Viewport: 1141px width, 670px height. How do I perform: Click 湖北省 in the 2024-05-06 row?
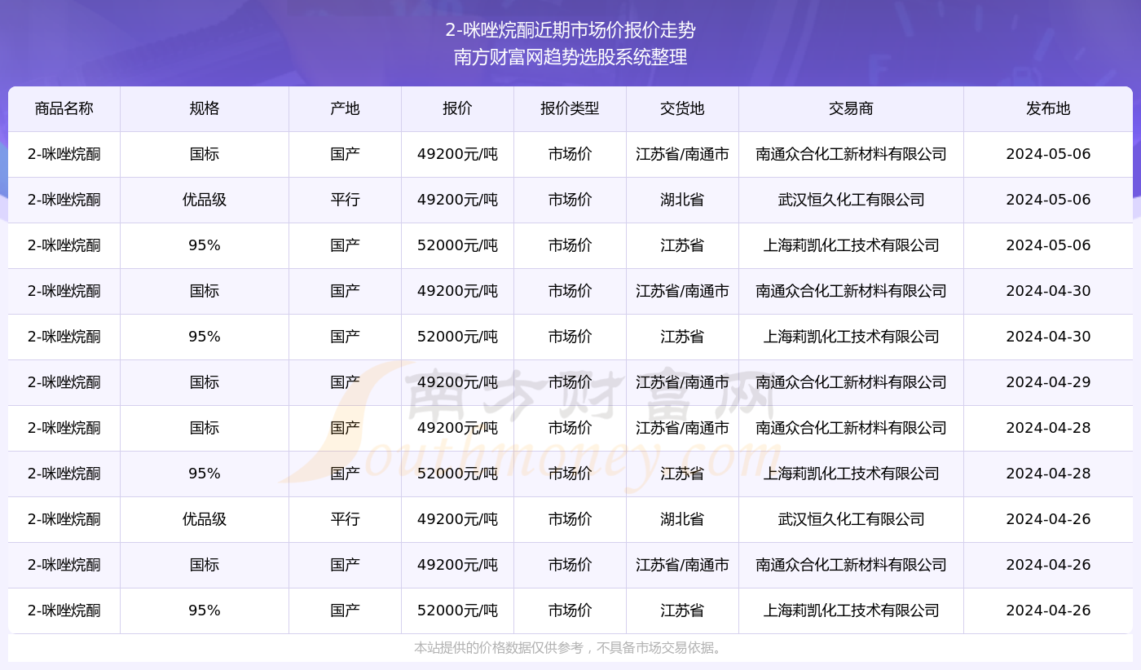682,200
